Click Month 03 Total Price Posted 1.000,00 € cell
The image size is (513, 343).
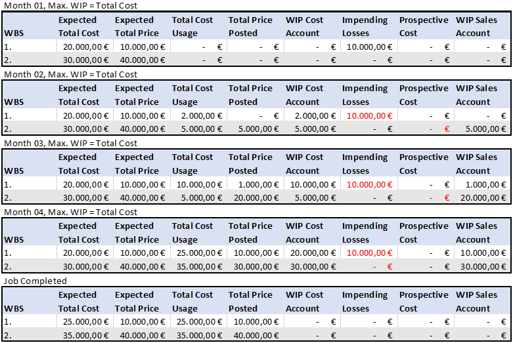(x=254, y=184)
